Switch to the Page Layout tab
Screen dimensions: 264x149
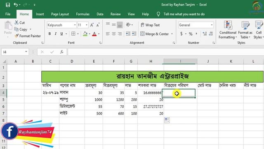point(60,14)
